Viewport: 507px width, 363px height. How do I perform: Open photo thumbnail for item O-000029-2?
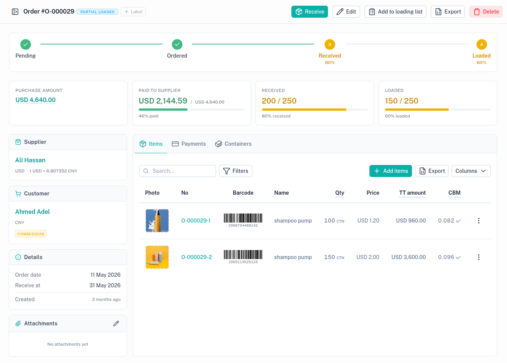[x=157, y=257]
